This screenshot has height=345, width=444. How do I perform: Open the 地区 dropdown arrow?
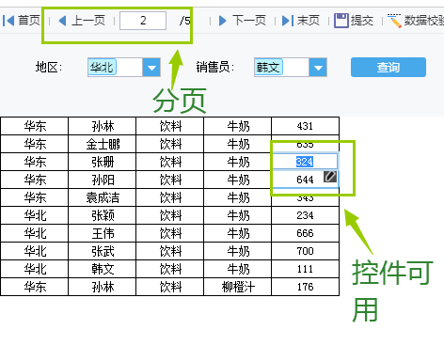(151, 67)
